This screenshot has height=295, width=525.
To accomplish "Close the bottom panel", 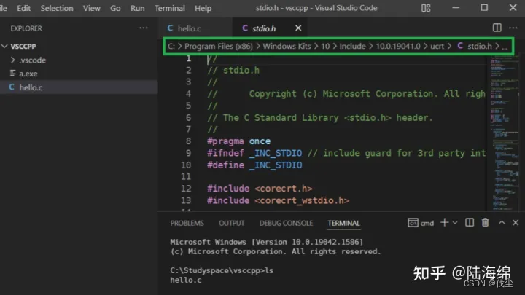I will tap(516, 222).
